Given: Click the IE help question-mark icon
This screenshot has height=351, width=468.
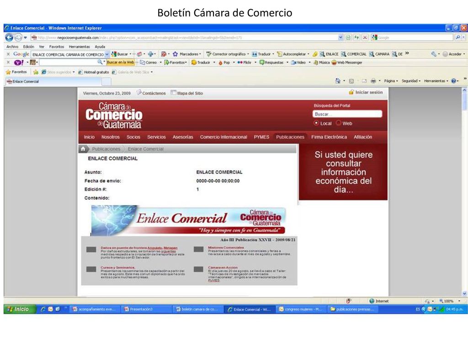Looking at the screenshot, I should 454,81.
